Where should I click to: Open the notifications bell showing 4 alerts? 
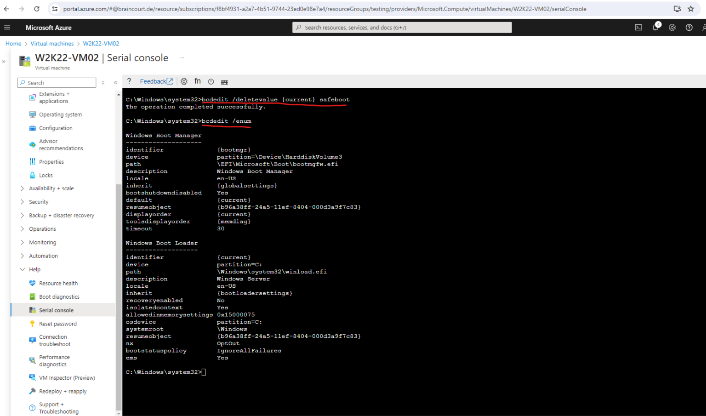tap(655, 28)
